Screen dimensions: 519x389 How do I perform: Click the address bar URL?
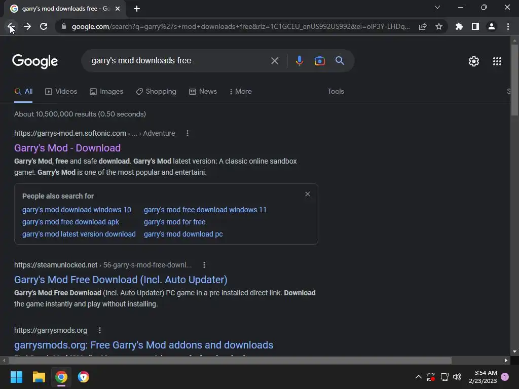(x=241, y=26)
